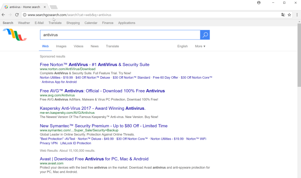Screen dimensions: 301x178
Task: Click the translate page icon in address bar
Action: pyautogui.click(x=283, y=15)
